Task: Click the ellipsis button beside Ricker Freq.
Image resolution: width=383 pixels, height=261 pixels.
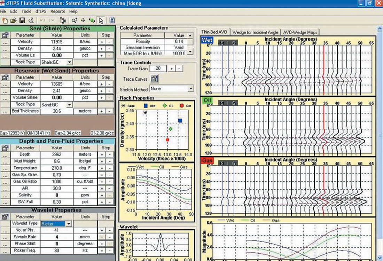Action: [5, 251]
